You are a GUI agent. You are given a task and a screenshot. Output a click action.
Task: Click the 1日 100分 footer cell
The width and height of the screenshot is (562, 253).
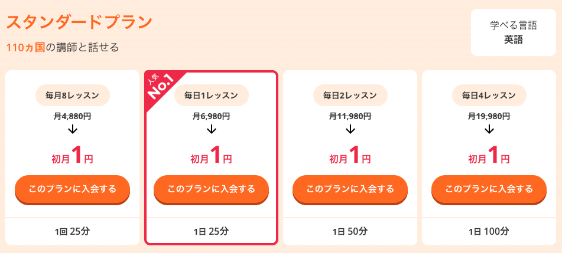489,232
